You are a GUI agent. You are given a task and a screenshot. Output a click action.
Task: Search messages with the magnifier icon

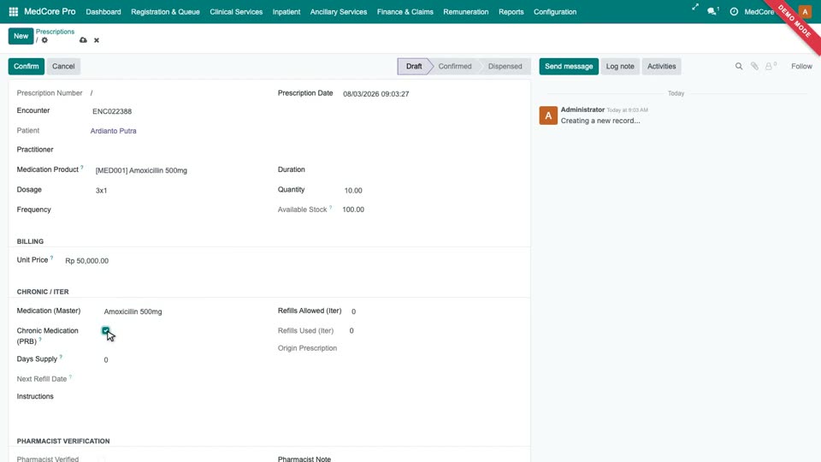pos(739,67)
